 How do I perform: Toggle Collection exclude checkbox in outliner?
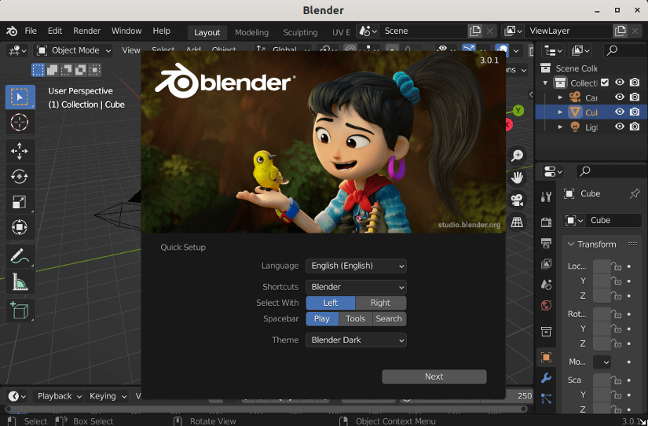point(605,83)
